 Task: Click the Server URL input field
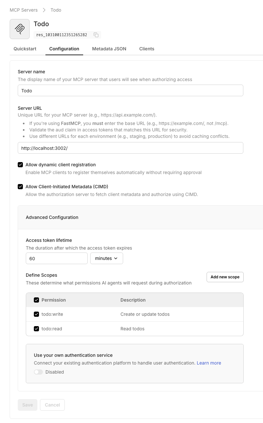point(131,148)
